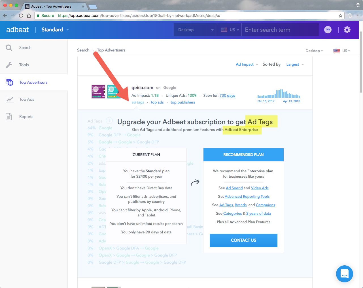This screenshot has width=363, height=288.
Task: Open the browser home page
Action: pos(29,16)
